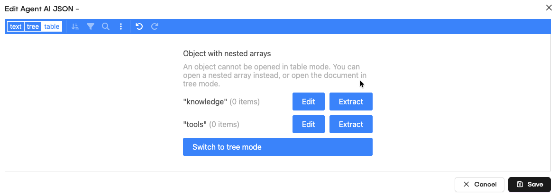Click the "tools" (0 items) label

coord(211,124)
